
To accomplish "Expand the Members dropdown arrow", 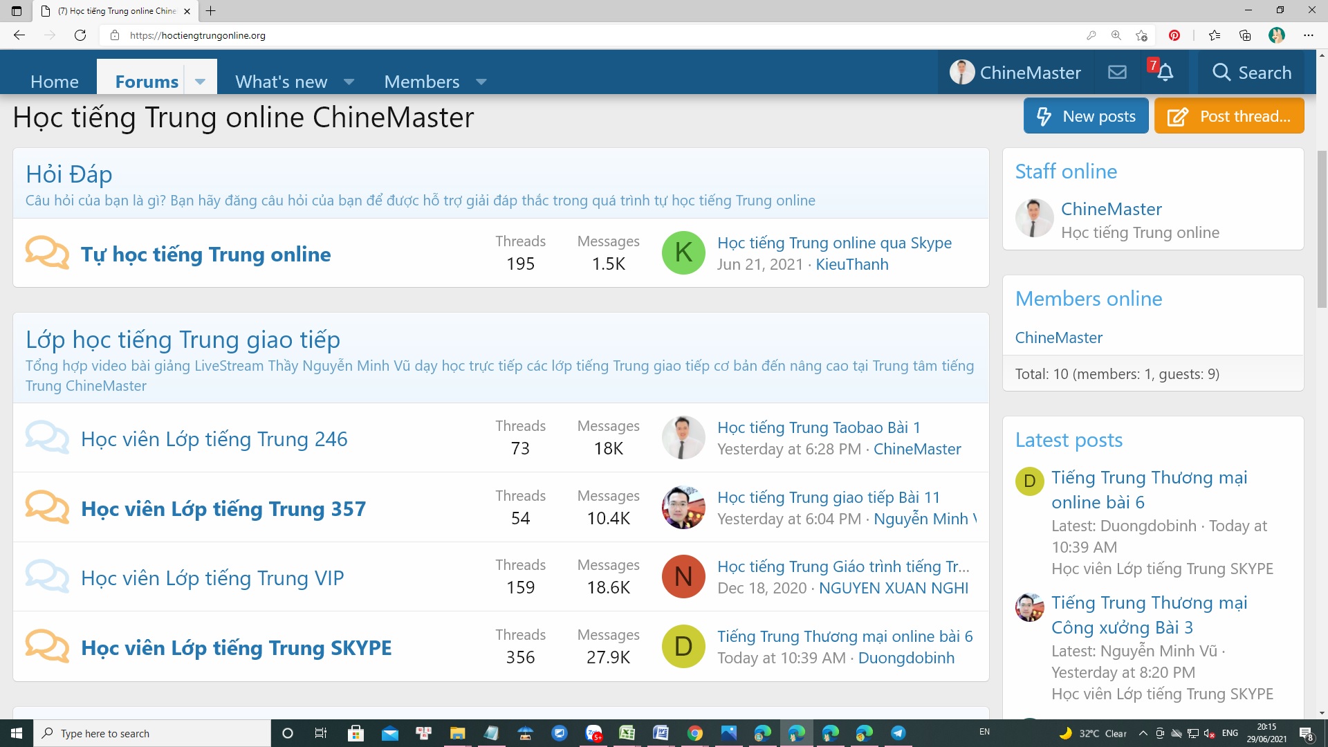I will pyautogui.click(x=481, y=82).
